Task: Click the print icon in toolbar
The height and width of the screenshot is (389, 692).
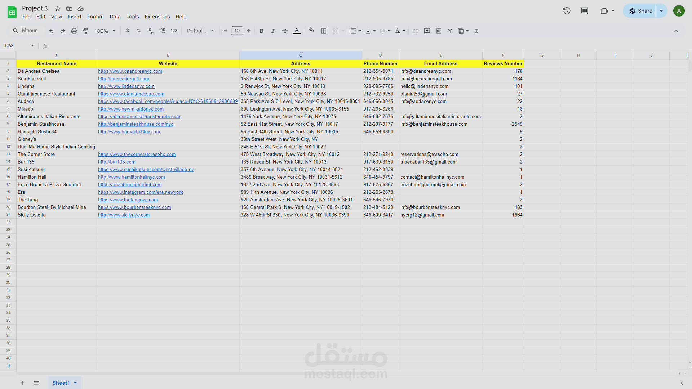Action: (x=74, y=31)
